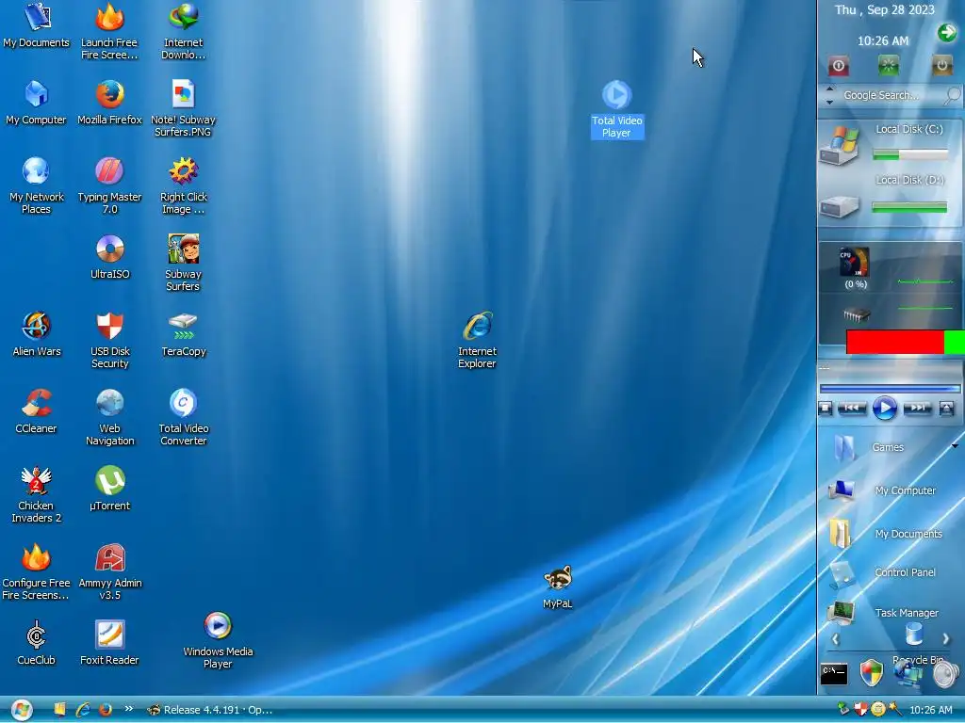Launch Subway Surfers game icon
This screenshot has height=723, width=965.
point(184,264)
